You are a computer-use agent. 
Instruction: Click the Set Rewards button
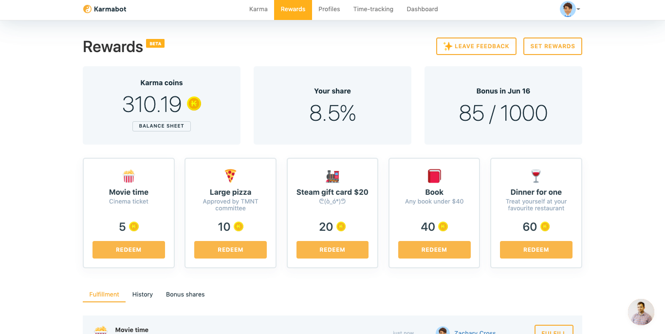(x=553, y=46)
